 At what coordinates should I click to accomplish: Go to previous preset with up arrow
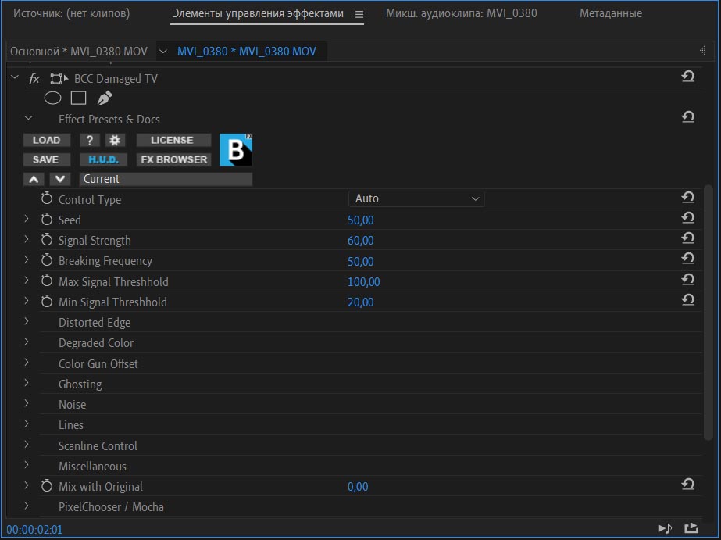click(x=34, y=179)
